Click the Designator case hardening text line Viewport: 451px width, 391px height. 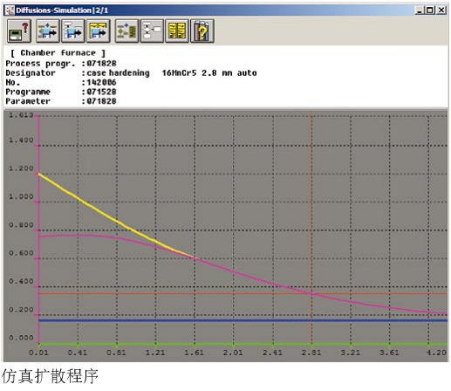point(131,72)
